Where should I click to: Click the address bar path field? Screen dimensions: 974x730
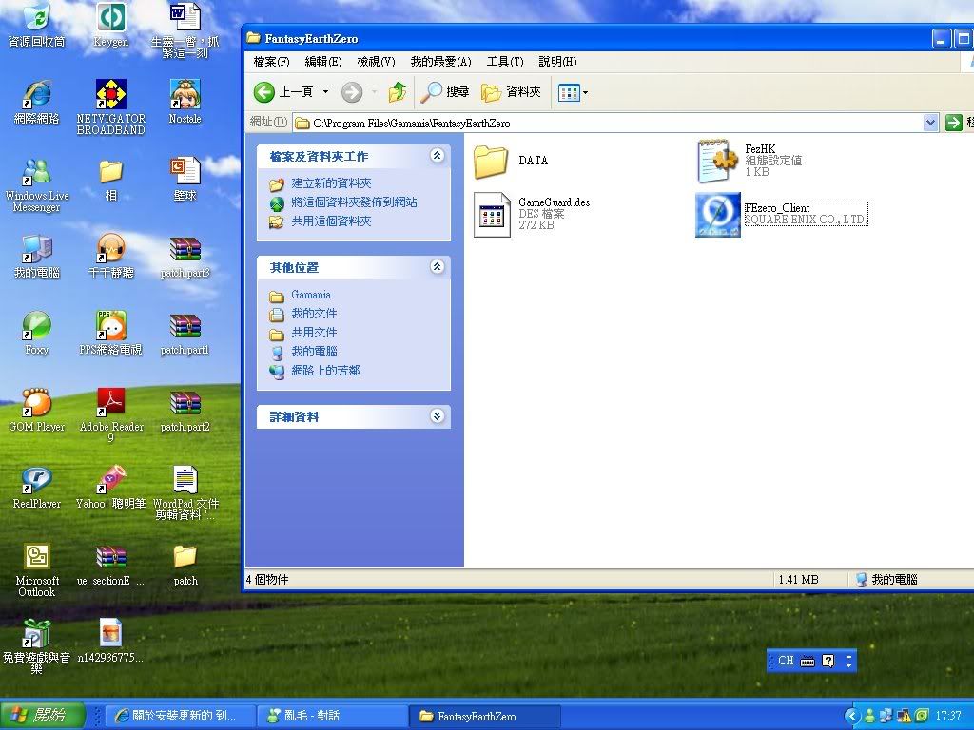tap(609, 123)
